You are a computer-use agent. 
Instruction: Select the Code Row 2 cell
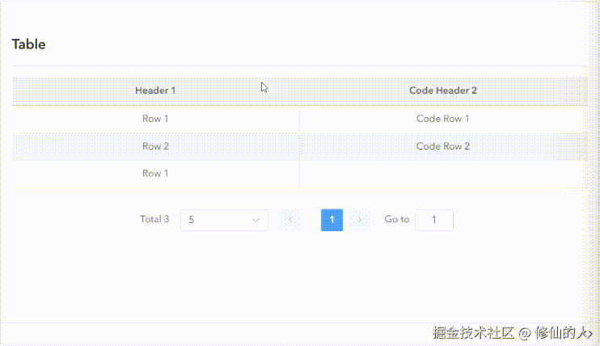(443, 146)
